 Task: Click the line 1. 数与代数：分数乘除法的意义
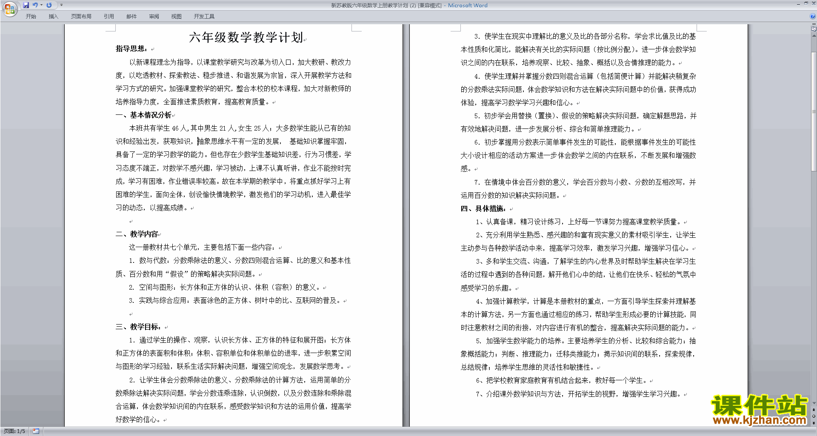pos(240,261)
